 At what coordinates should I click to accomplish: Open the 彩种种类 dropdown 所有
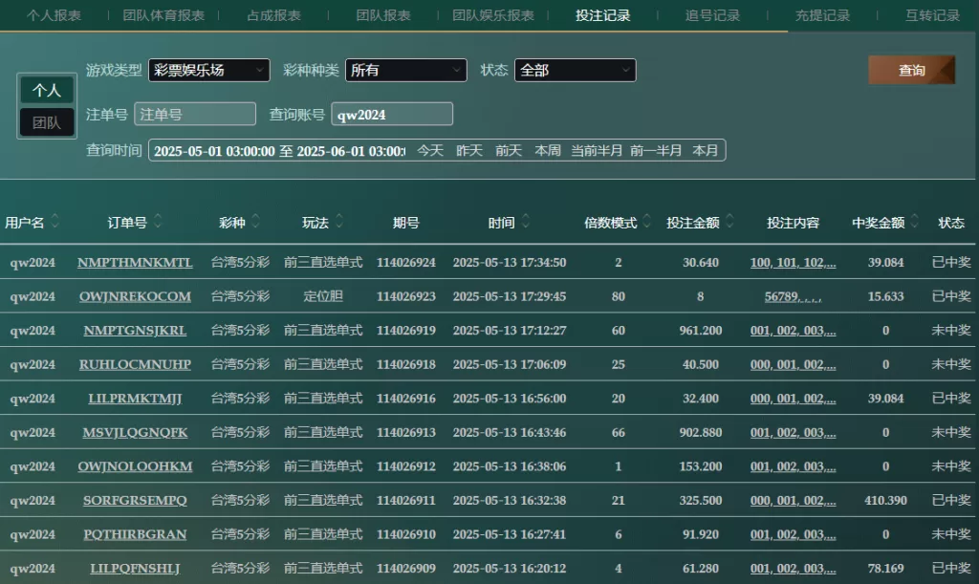[x=405, y=70]
